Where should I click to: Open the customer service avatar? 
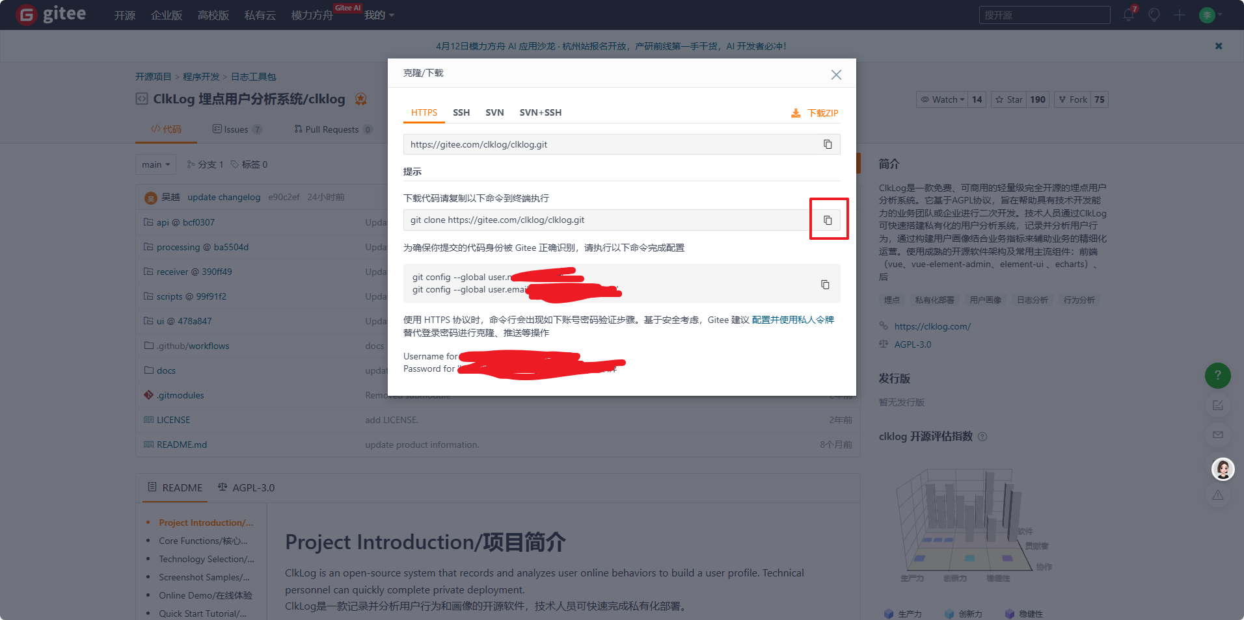click(1223, 469)
